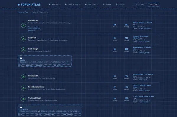This screenshot has height=117, width=177.
Task: Click the Teknik Plan Dizini breadcrumb
Action: pos(41,12)
